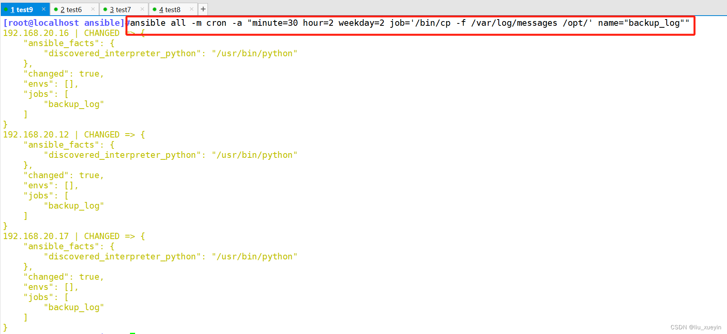Click "backup_log" under the 192.168.20.17 jobs
This screenshot has width=727, height=334.
[74, 307]
